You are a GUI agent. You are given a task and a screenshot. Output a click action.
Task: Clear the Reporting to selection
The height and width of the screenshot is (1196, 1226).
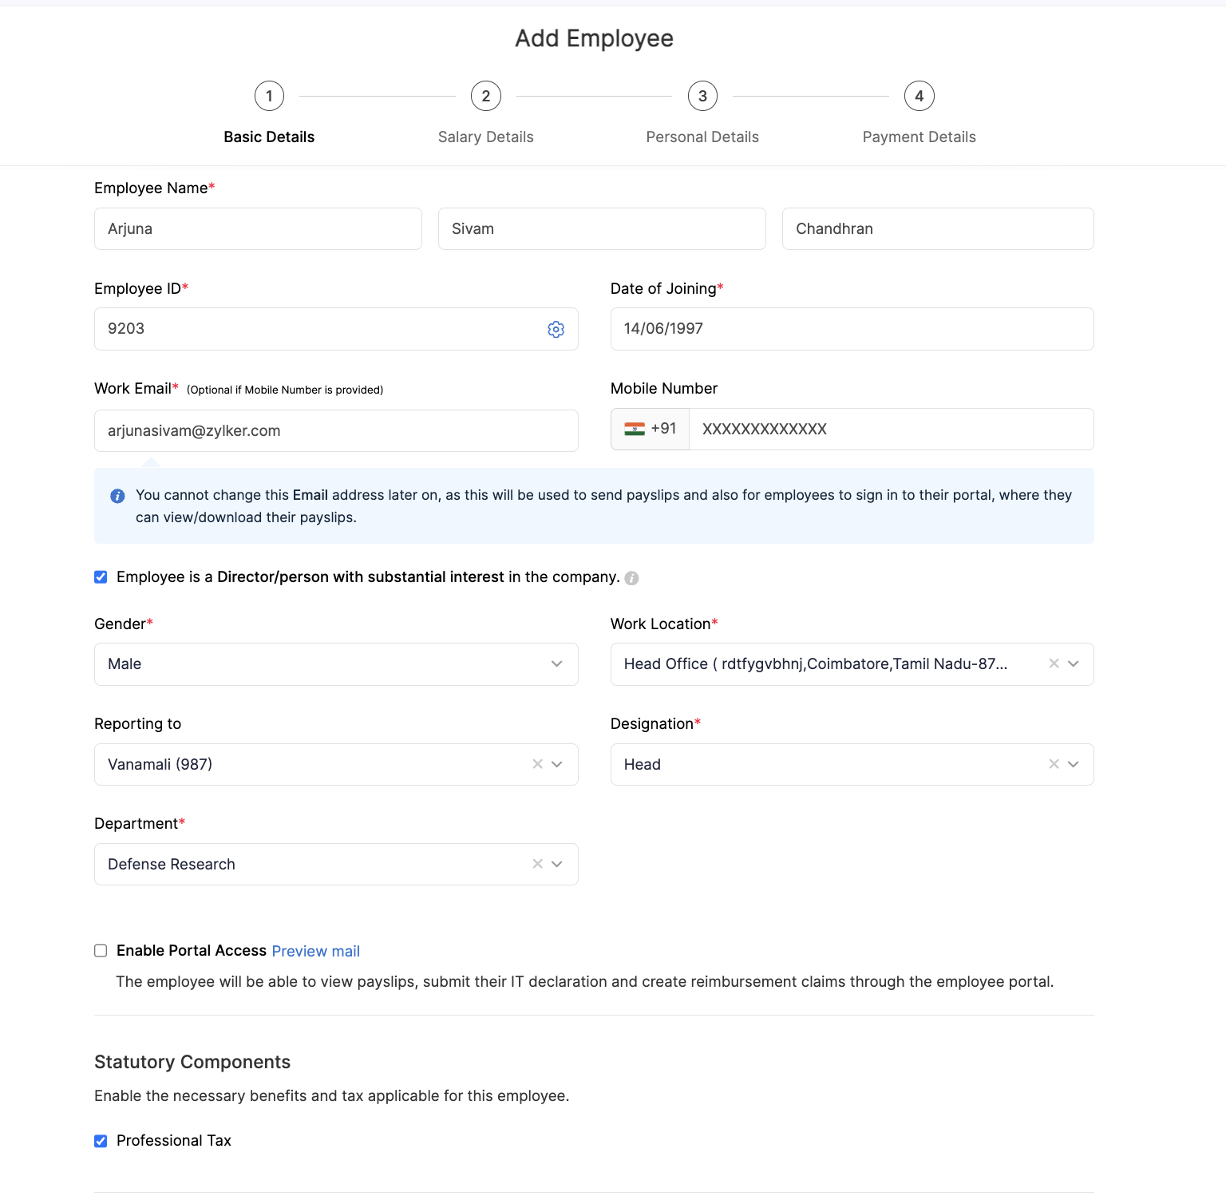537,764
